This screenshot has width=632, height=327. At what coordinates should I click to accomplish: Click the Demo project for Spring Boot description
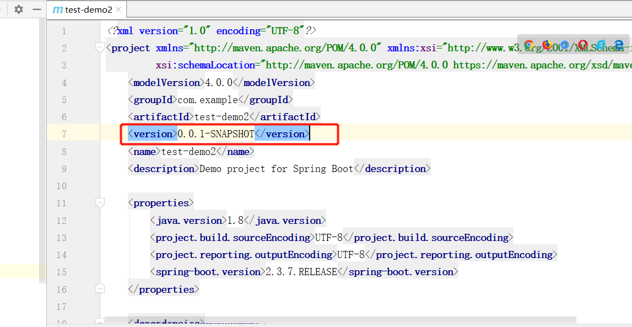pyautogui.click(x=277, y=169)
